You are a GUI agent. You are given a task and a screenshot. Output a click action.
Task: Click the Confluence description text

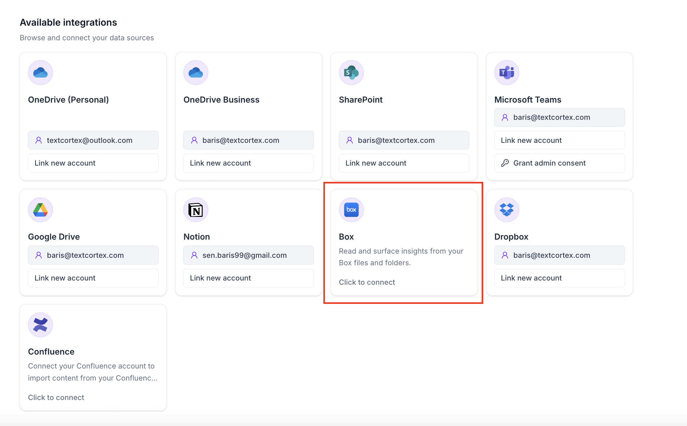[93, 372]
